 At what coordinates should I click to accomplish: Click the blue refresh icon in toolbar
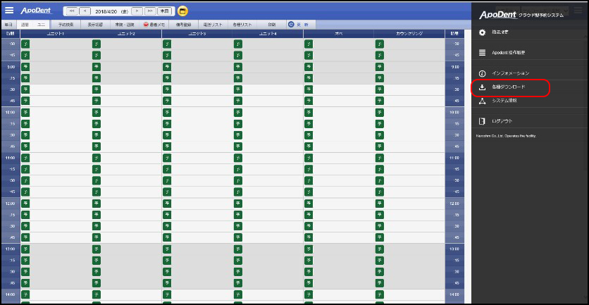tap(291, 24)
